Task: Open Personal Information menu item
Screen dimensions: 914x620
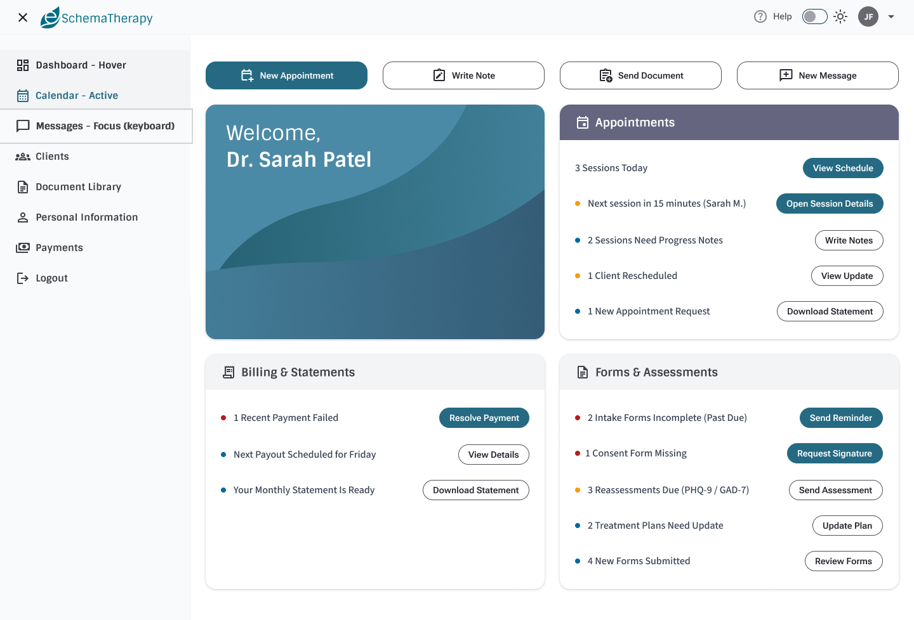Action: pyautogui.click(x=95, y=217)
